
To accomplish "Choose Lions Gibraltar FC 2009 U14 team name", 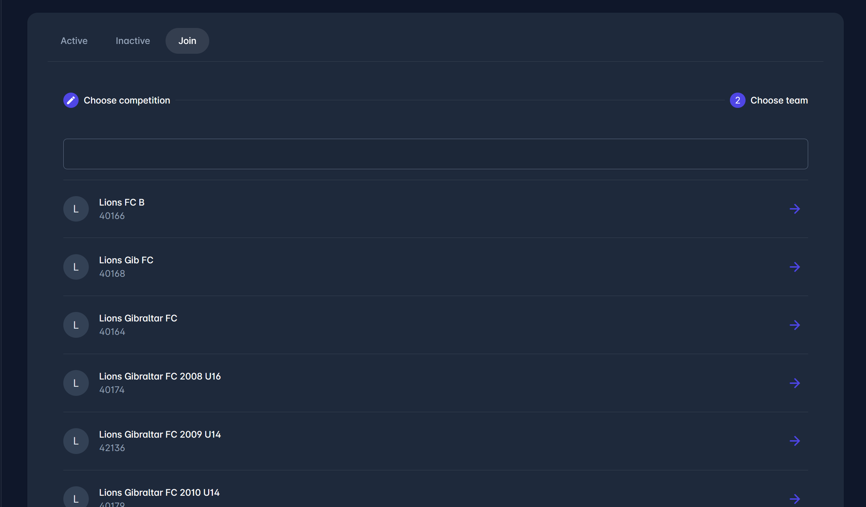I will (160, 434).
